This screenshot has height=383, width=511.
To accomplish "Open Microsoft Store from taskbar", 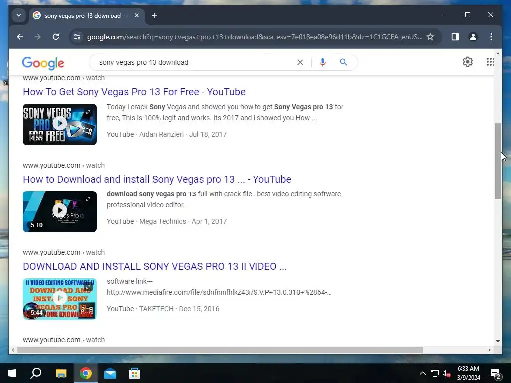I will click(x=134, y=373).
